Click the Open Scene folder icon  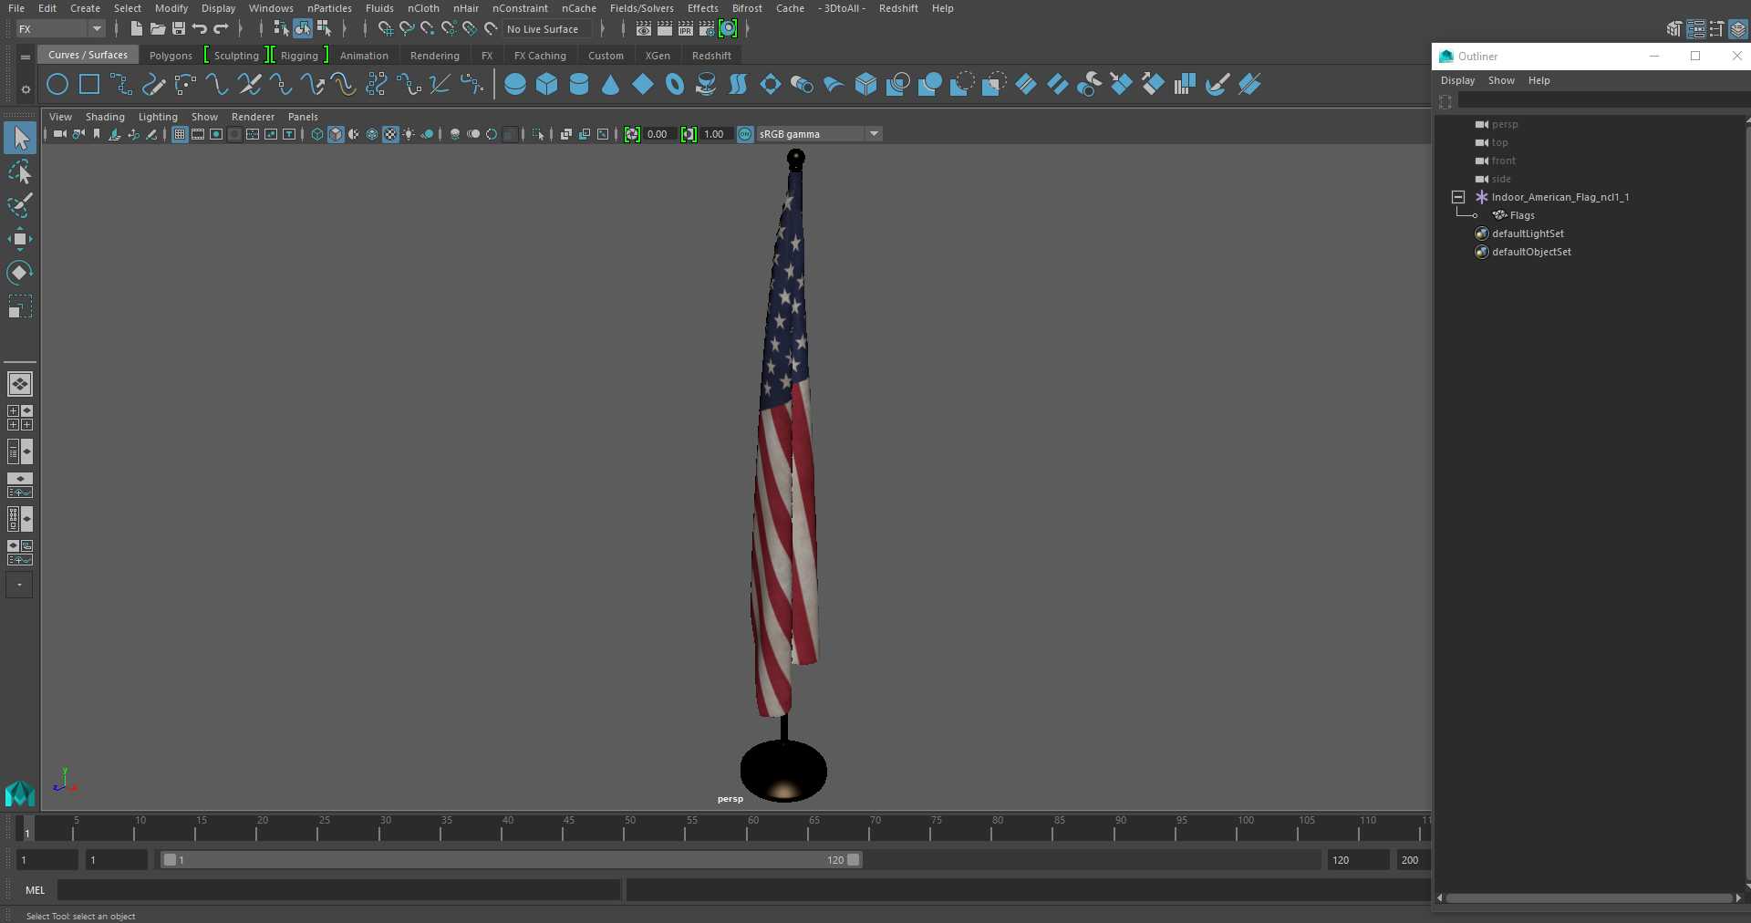coord(158,29)
